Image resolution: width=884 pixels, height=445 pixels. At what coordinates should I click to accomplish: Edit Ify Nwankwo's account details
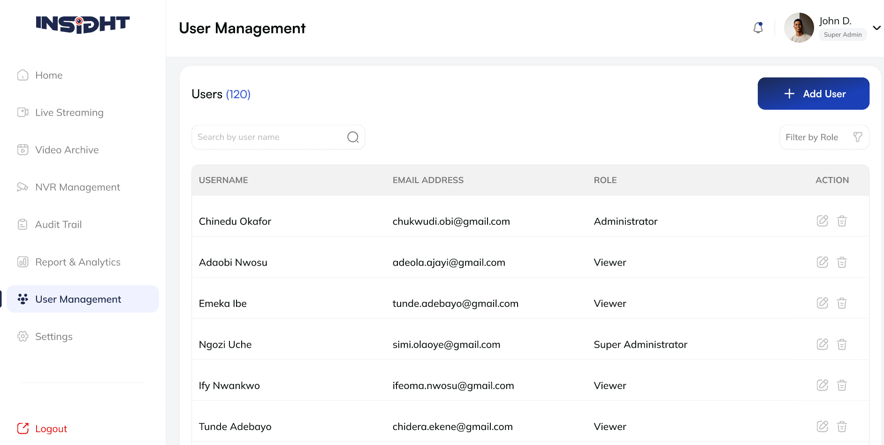(x=822, y=385)
